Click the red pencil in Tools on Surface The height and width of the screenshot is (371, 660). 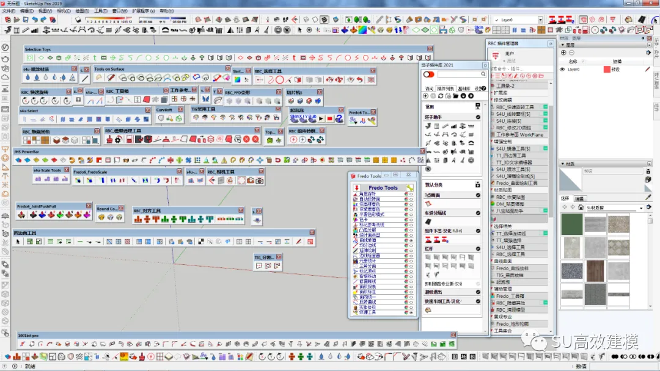pyautogui.click(x=111, y=77)
